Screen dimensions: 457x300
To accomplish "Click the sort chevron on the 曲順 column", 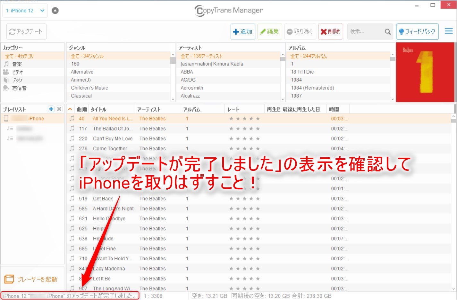I will point(70,109).
